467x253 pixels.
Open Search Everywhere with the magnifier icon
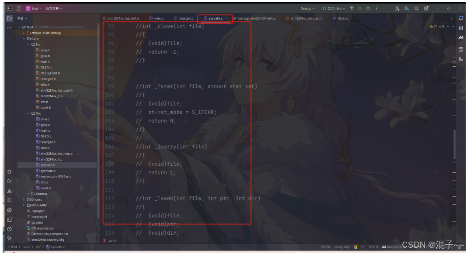pos(416,8)
